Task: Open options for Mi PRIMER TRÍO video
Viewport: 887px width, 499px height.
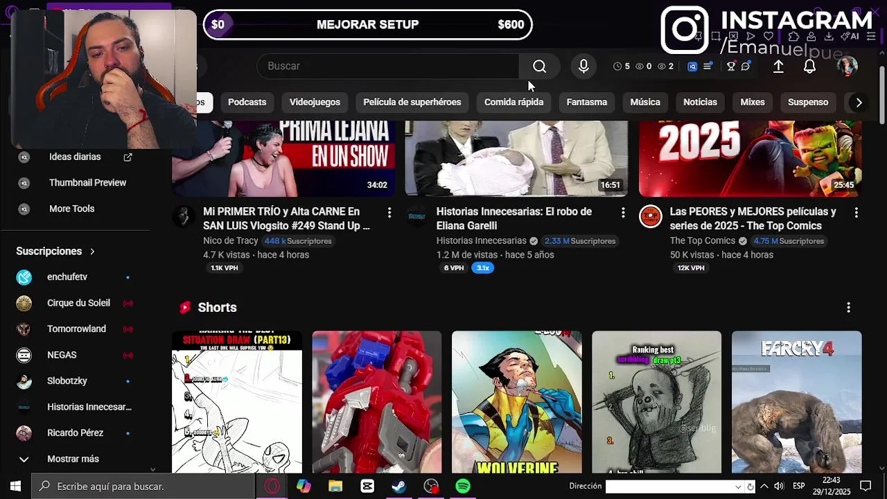Action: tap(389, 212)
